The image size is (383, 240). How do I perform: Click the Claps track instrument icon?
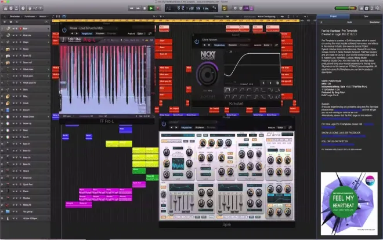[x=8, y=42]
